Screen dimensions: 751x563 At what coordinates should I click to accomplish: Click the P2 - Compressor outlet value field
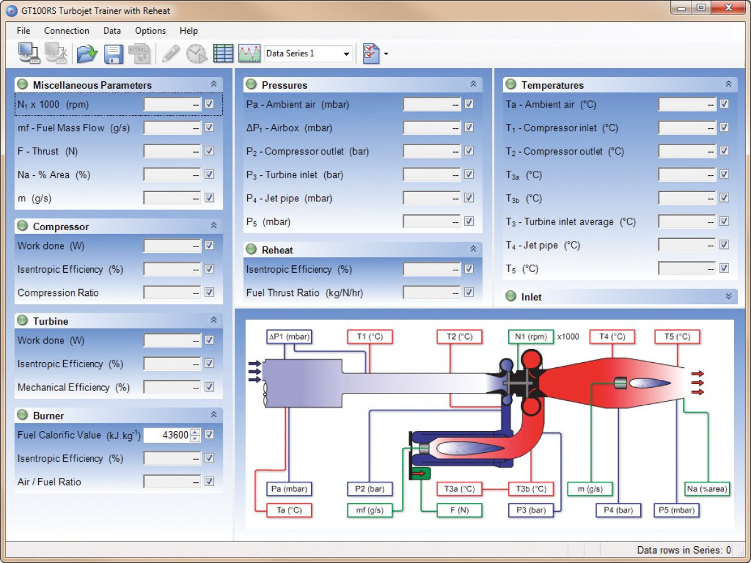432,151
